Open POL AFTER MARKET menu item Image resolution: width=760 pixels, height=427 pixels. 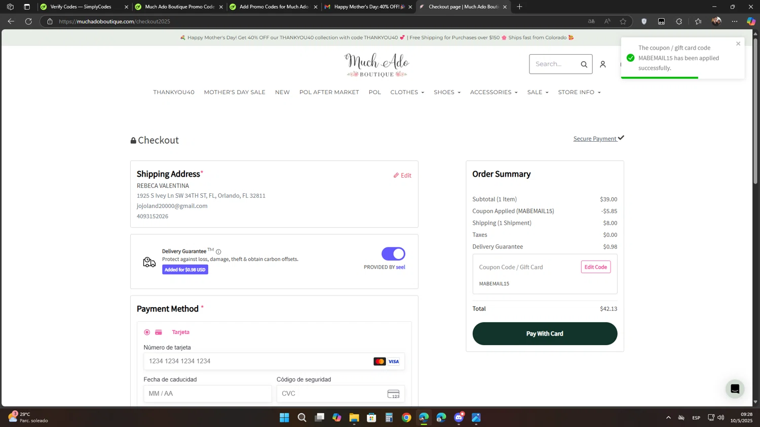[329, 92]
